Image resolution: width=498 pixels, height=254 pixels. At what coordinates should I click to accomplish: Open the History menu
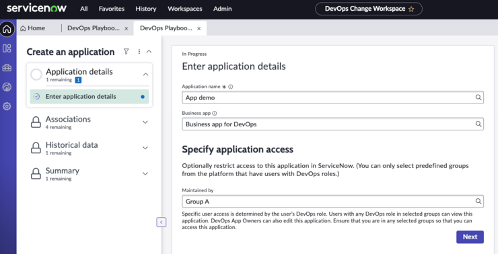click(146, 9)
